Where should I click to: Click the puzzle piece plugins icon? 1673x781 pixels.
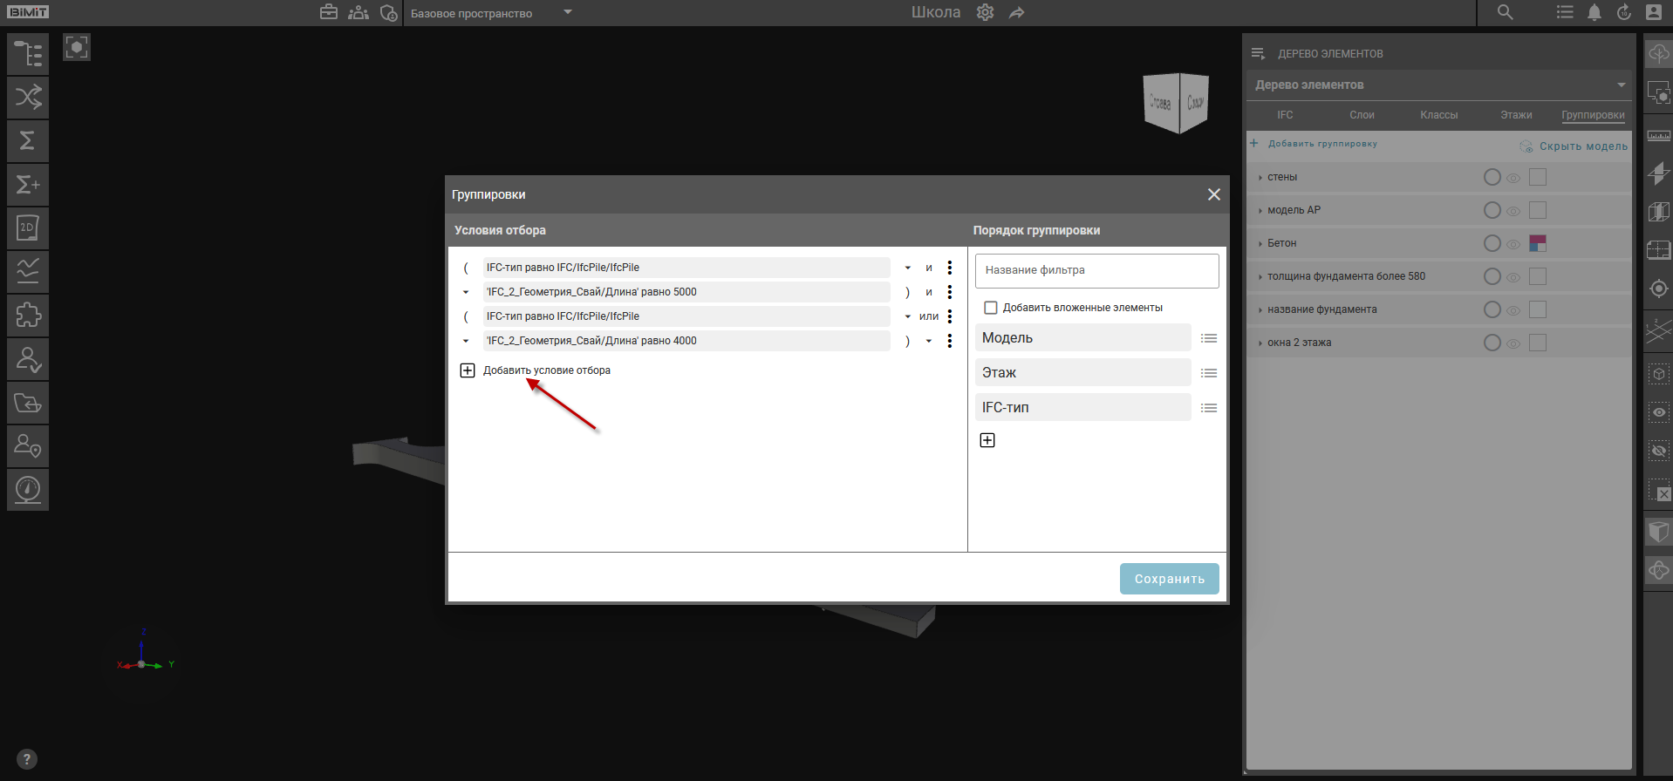(x=28, y=316)
